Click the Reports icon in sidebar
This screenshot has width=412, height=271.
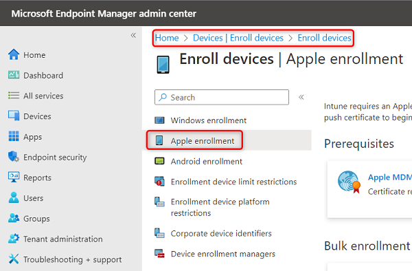(x=14, y=177)
